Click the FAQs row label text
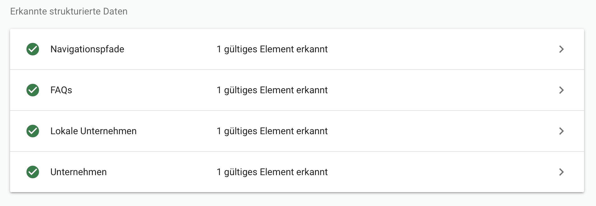 click(x=61, y=90)
